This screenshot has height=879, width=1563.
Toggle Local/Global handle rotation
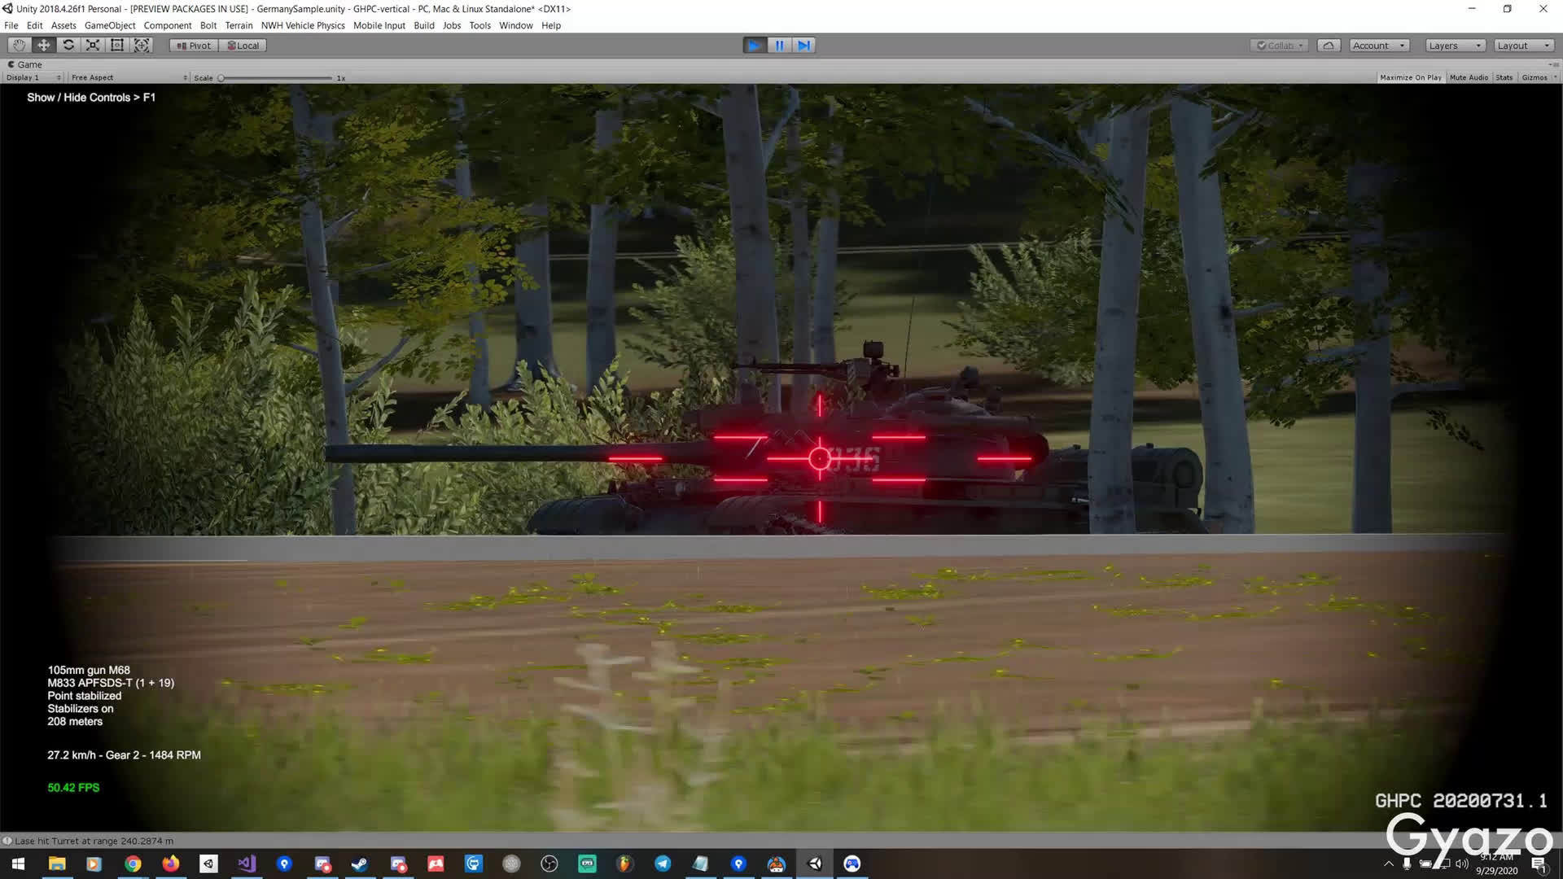243,46
